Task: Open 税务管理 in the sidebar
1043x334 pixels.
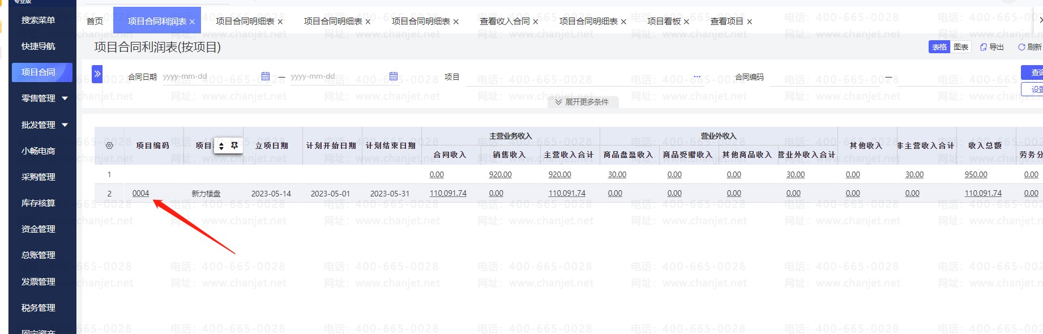Action: click(39, 307)
